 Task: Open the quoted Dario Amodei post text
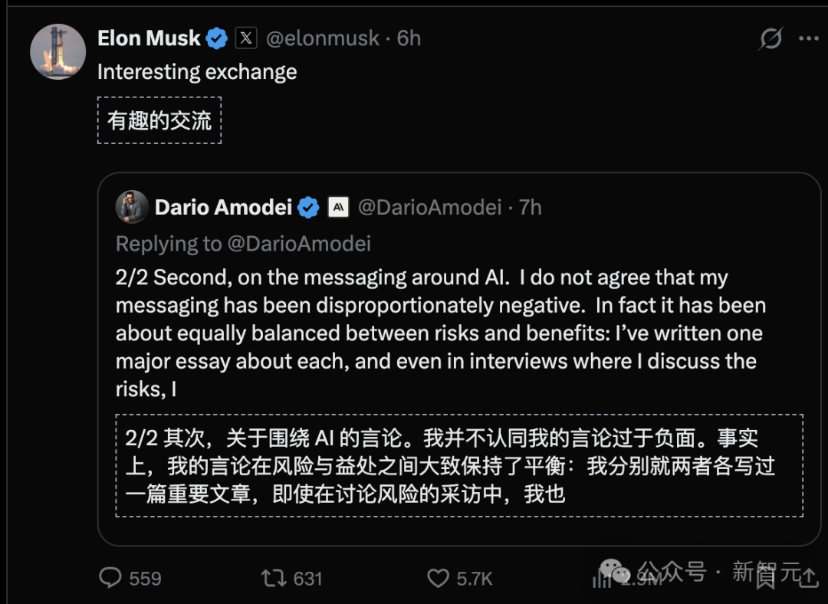(x=440, y=333)
